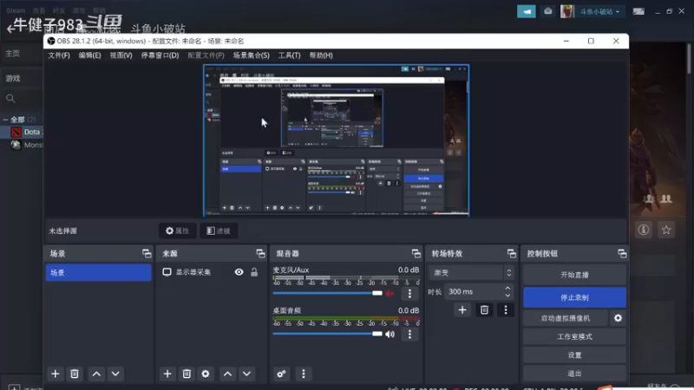The image size is (694, 390).
Task: Open OBS 设置 button
Action: pos(574,355)
